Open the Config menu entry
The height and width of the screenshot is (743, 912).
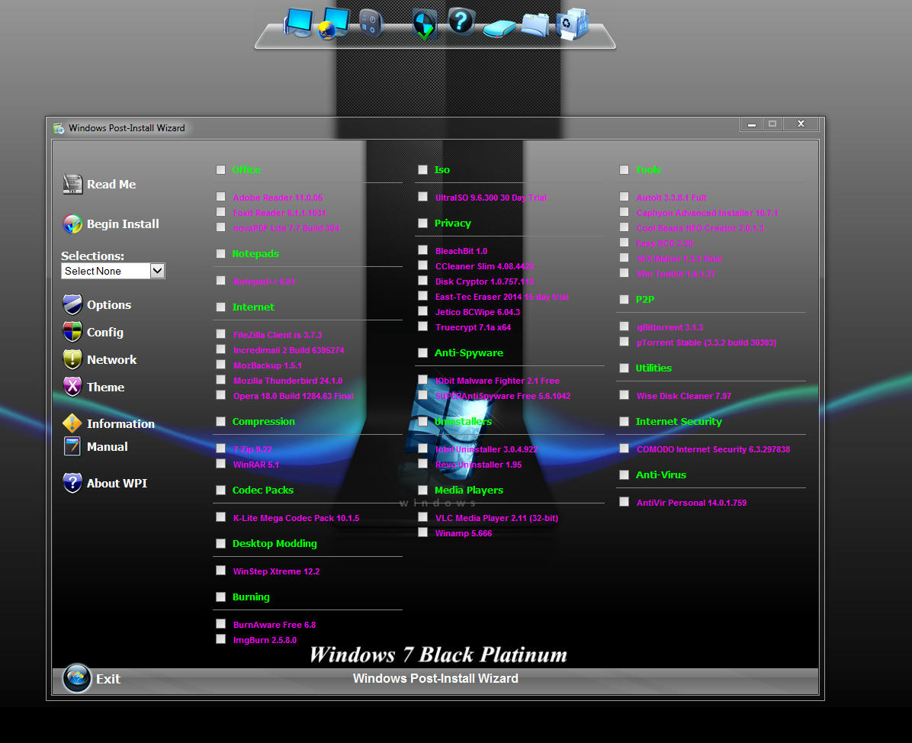[x=104, y=333]
